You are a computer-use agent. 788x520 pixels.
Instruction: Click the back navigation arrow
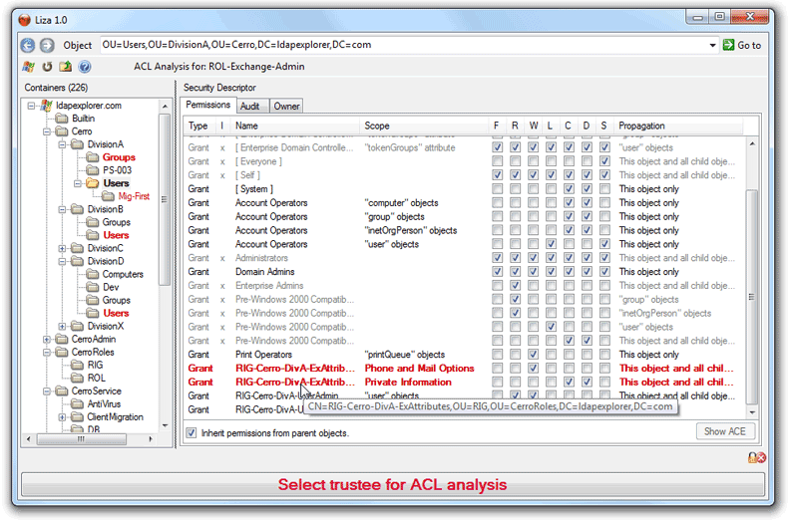tap(28, 45)
